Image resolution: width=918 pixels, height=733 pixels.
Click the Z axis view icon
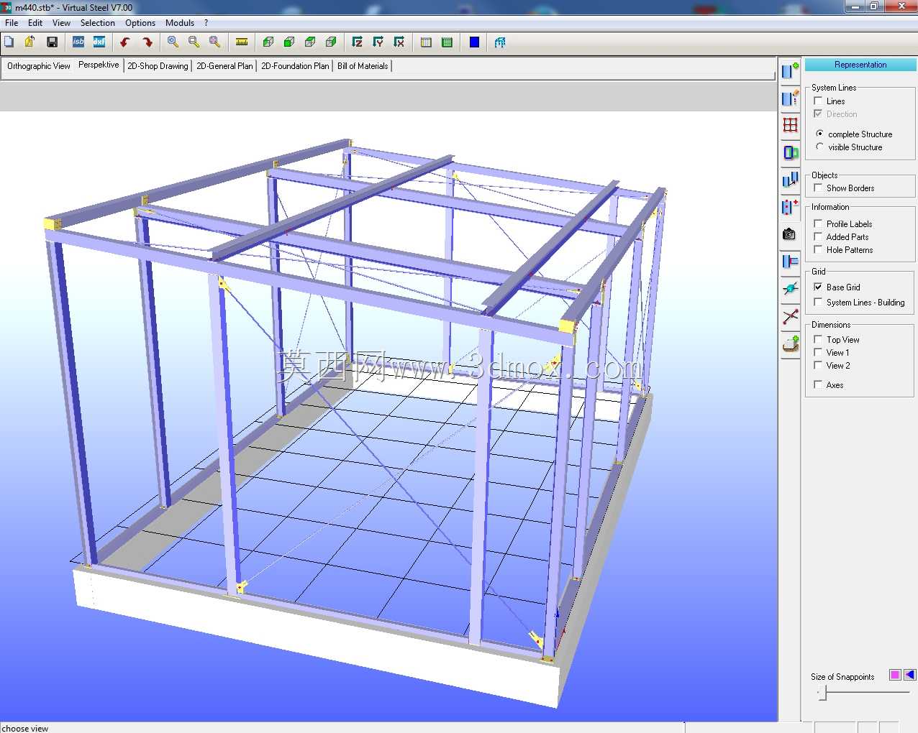pyautogui.click(x=357, y=42)
